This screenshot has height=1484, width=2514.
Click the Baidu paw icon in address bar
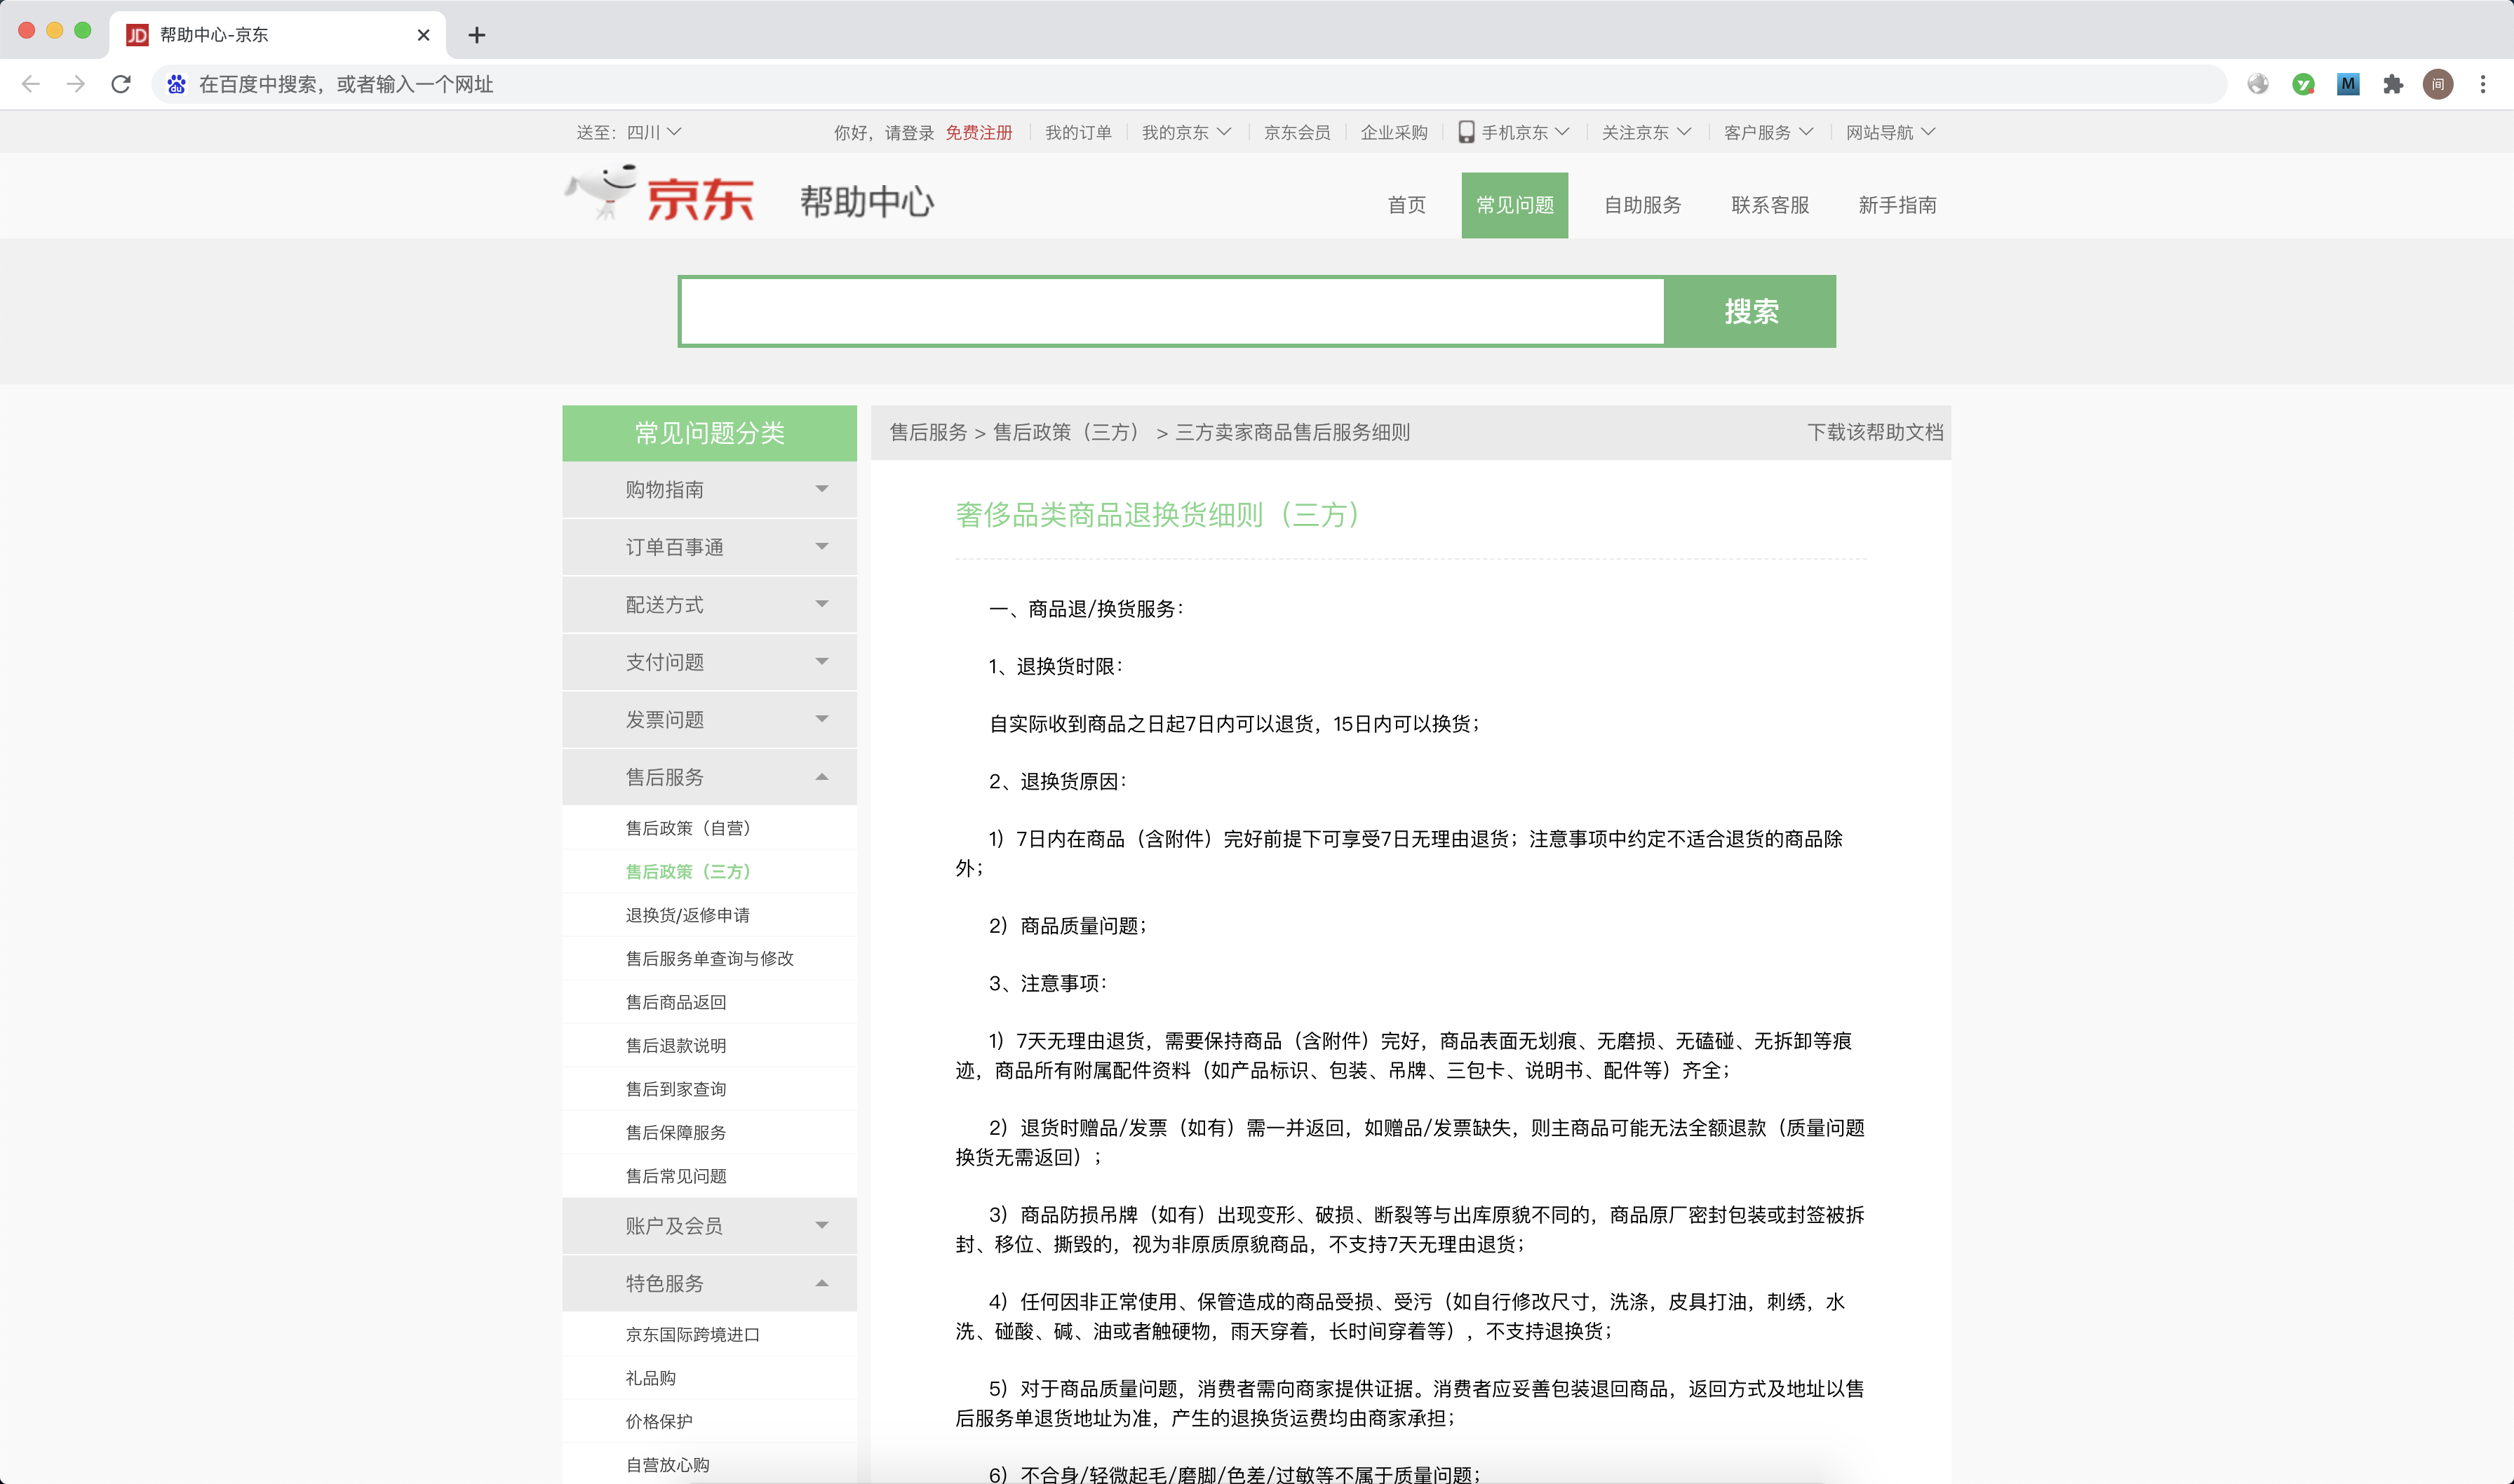coord(176,84)
